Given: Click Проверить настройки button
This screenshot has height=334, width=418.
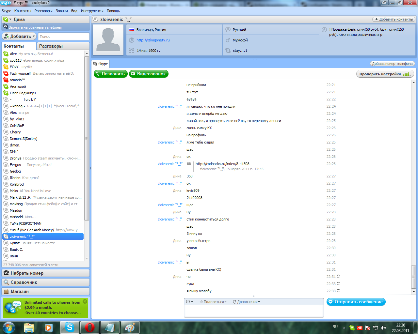Looking at the screenshot, I should click(385, 74).
